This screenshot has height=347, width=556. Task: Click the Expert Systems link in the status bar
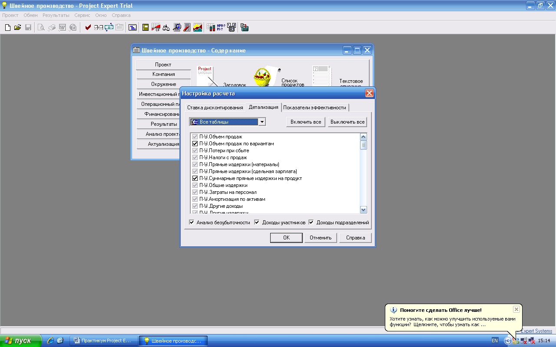tap(536, 331)
